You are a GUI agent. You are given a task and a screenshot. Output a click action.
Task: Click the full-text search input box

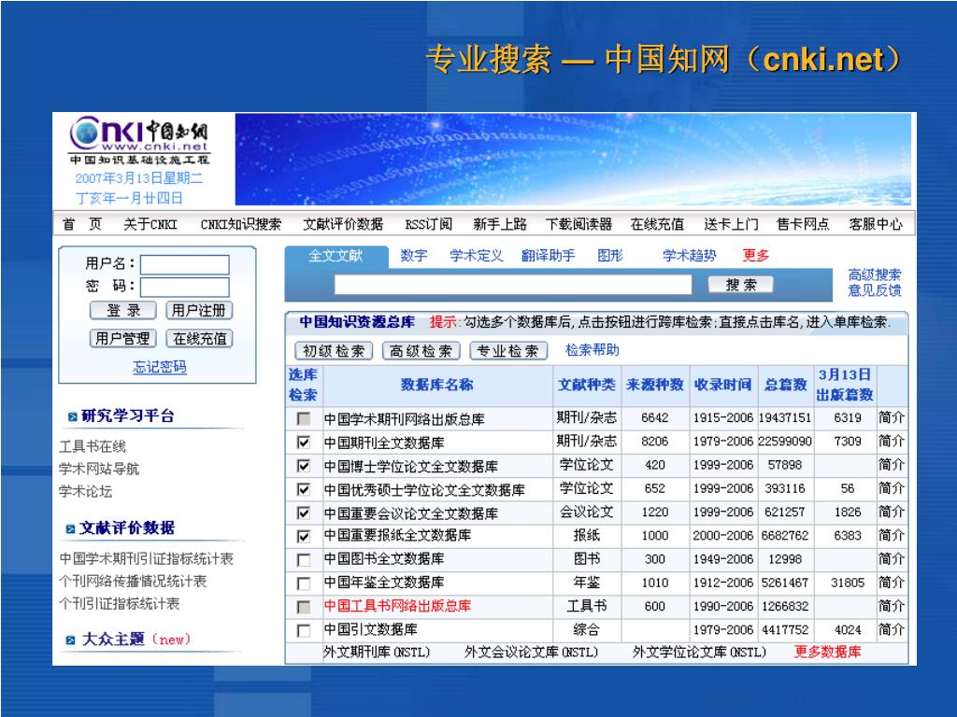pos(513,285)
